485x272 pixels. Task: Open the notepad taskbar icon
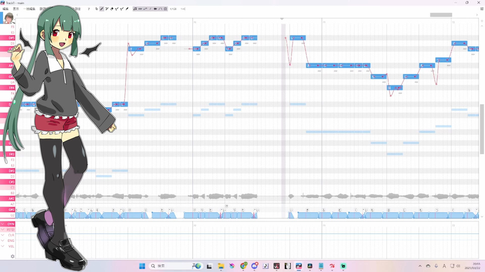click(x=321, y=266)
